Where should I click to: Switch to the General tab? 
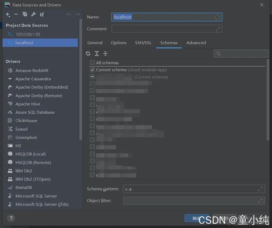point(95,43)
